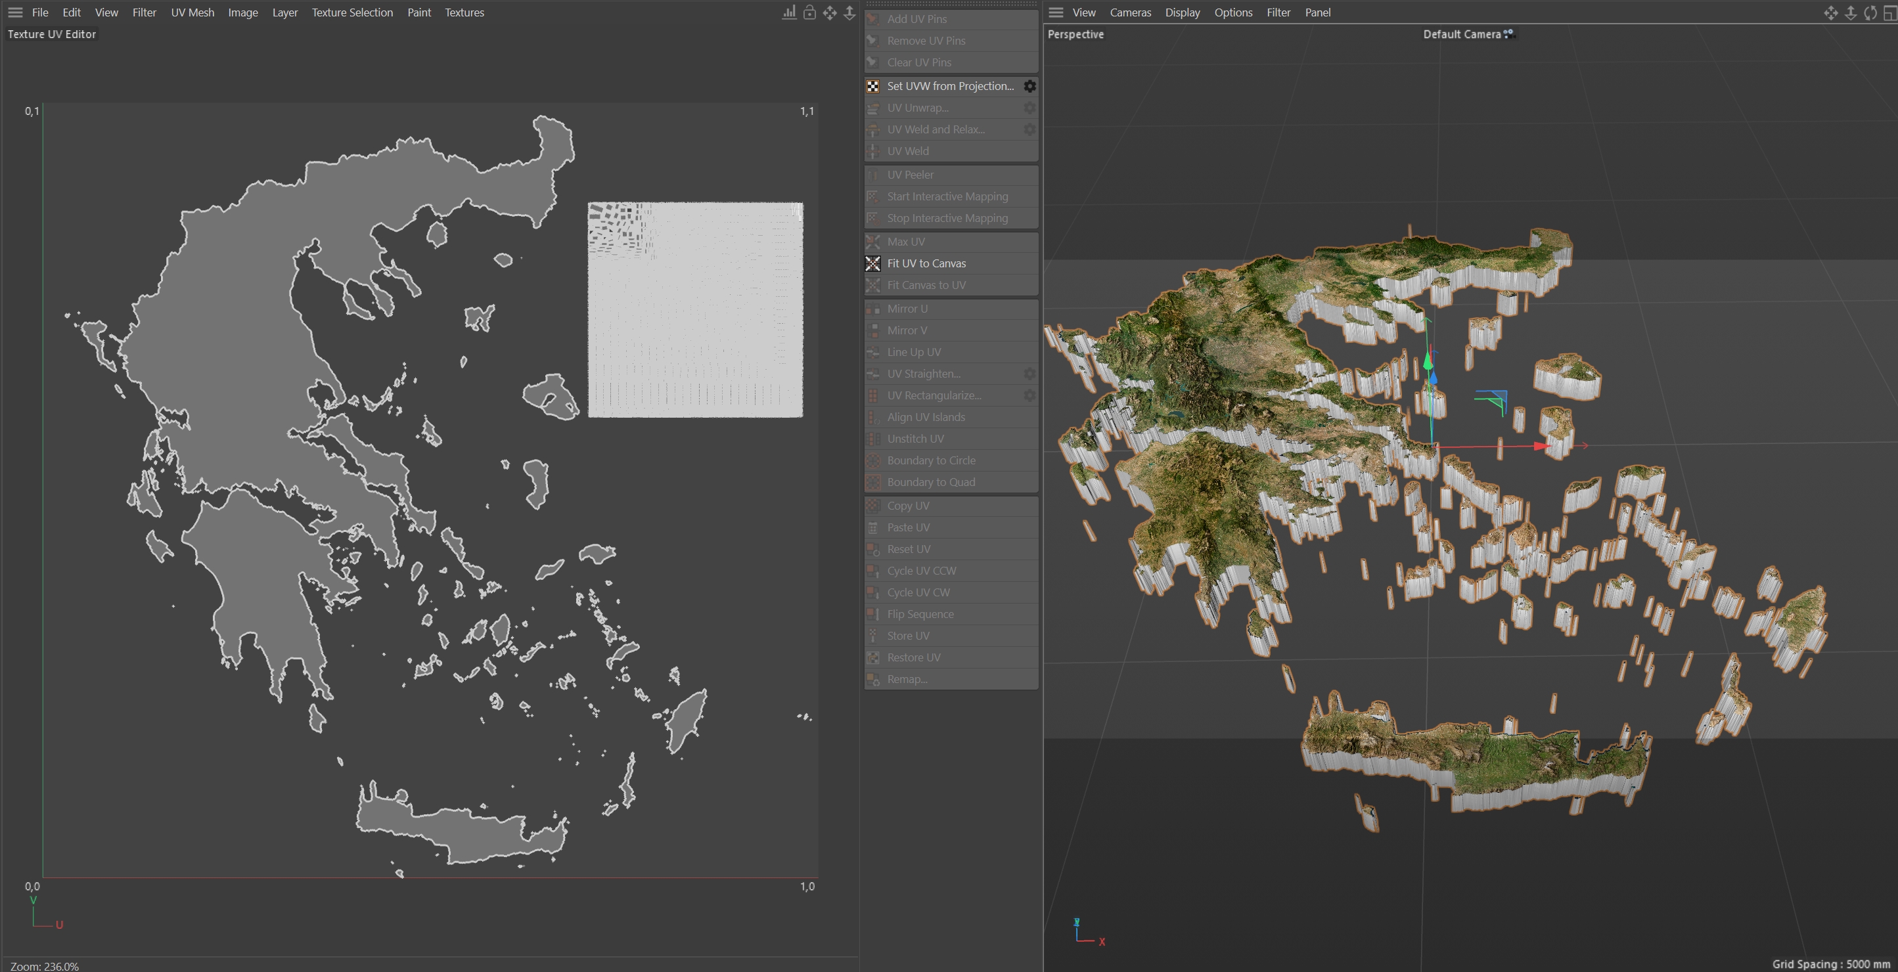Open the viewport hamburger menu
The image size is (1898, 972).
[1056, 12]
